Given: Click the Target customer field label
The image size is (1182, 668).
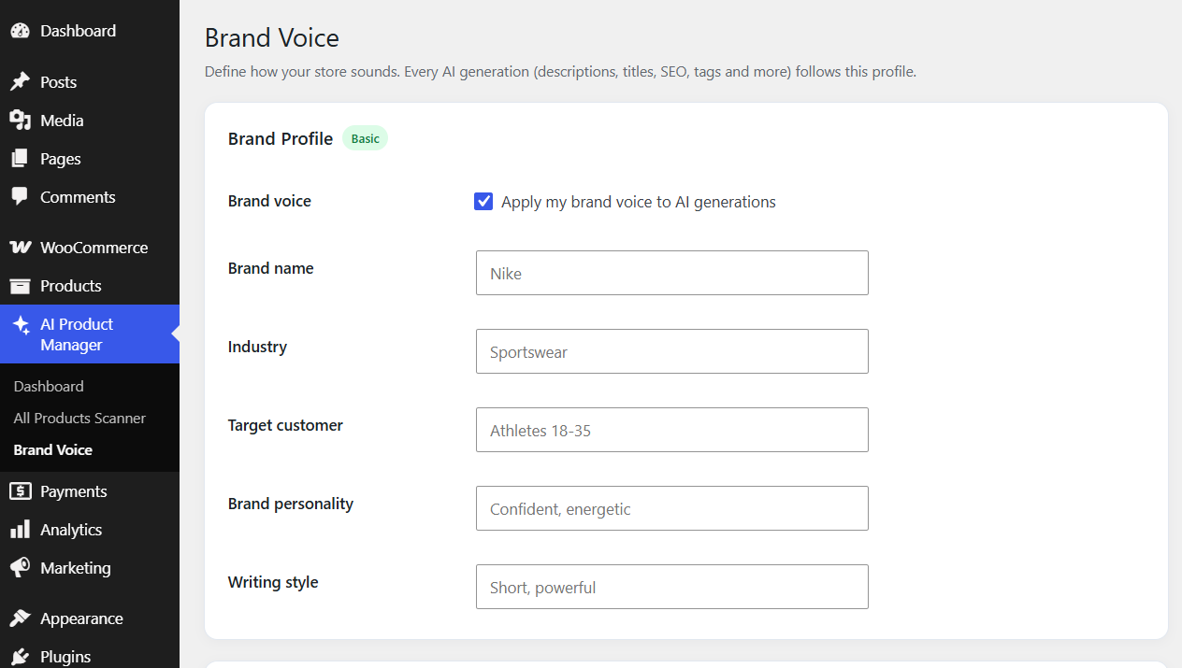Looking at the screenshot, I should click(x=285, y=425).
